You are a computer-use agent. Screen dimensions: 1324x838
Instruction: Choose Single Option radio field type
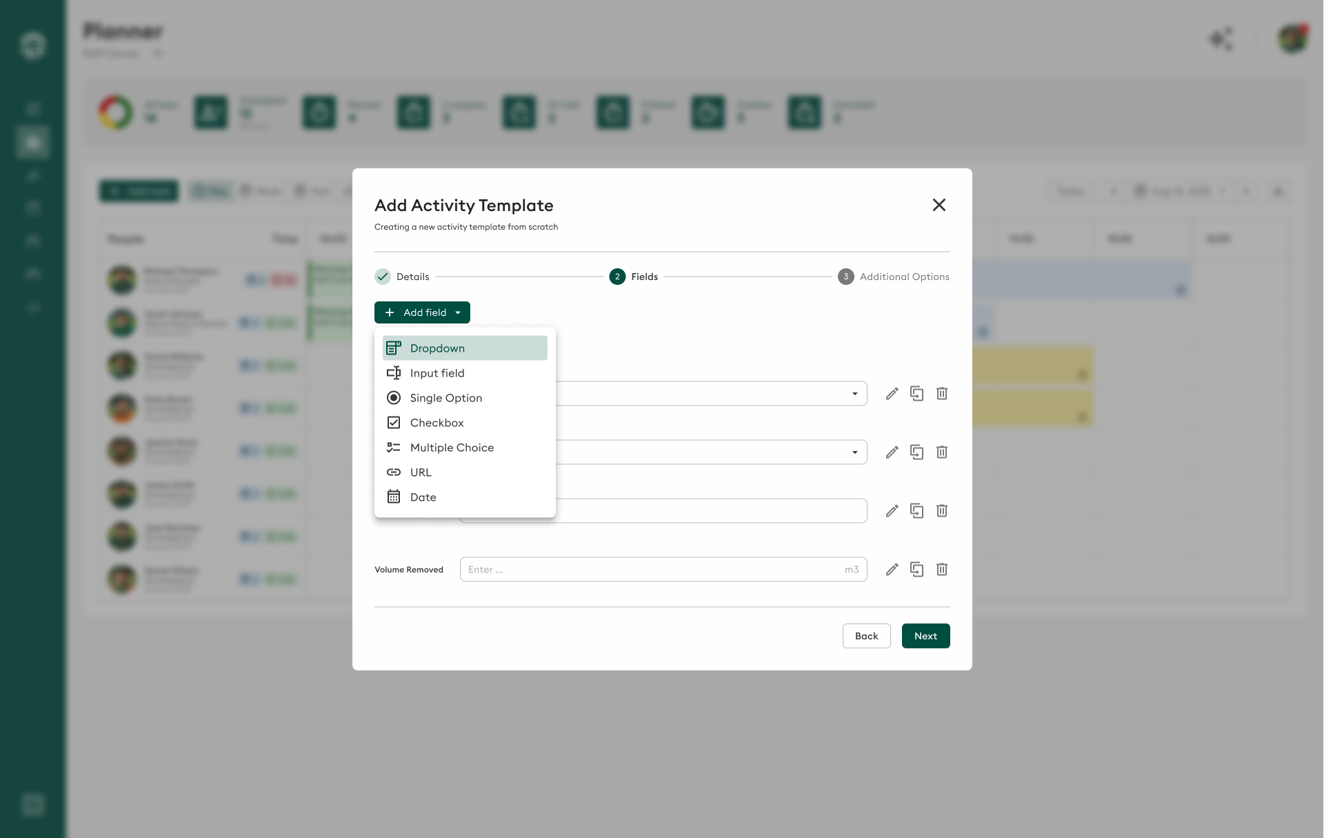(445, 398)
